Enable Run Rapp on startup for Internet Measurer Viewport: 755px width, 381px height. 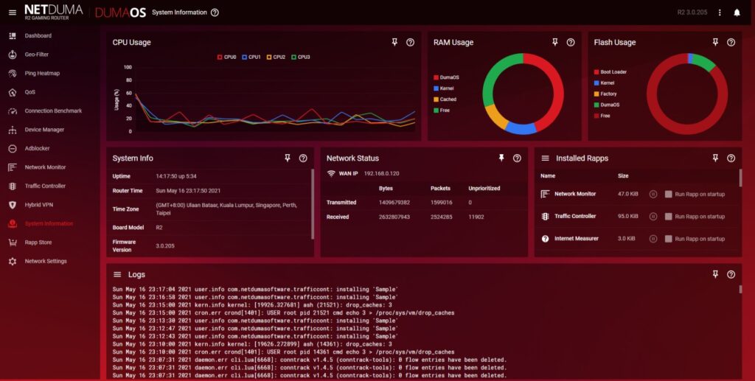668,239
